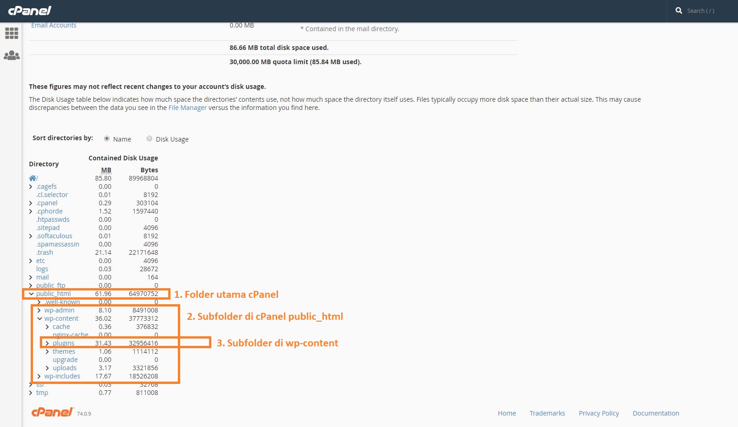
Task: Expand the .cagefs directory
Action: tap(31, 186)
